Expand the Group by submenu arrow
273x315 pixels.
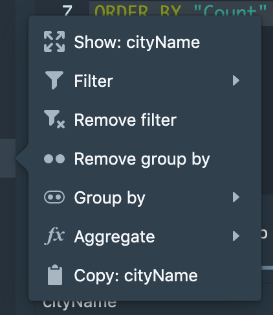pos(236,197)
